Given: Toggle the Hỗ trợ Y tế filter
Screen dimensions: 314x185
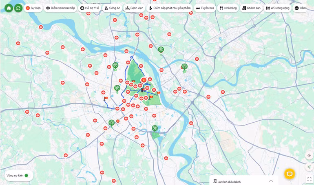Looking at the screenshot, I should pos(89,8).
